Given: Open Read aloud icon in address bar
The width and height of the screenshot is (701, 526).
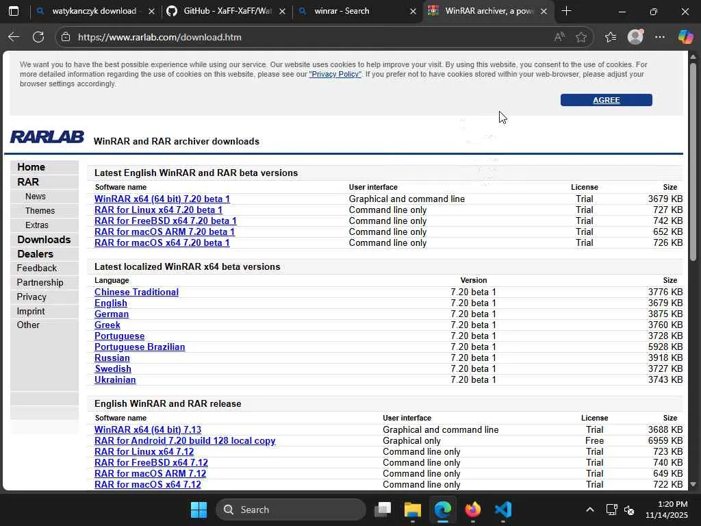Looking at the screenshot, I should coord(559,37).
